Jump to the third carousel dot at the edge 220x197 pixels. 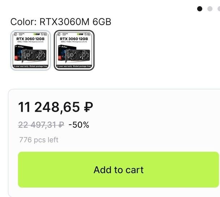218,9
